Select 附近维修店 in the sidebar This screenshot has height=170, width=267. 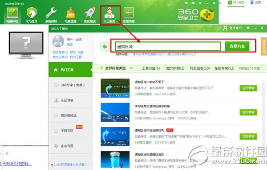(70, 115)
